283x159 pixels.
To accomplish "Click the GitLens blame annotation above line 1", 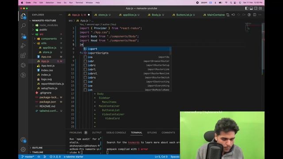I will pos(98,24).
